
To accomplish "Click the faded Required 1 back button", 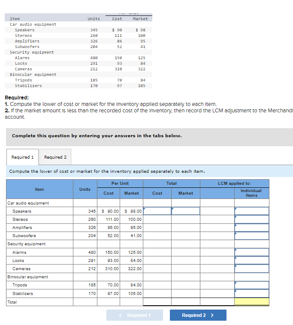I will pyautogui.click(x=135, y=315).
